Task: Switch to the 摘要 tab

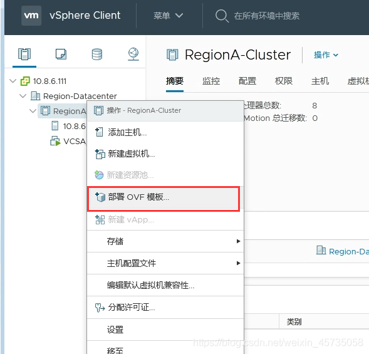Action: (x=175, y=81)
